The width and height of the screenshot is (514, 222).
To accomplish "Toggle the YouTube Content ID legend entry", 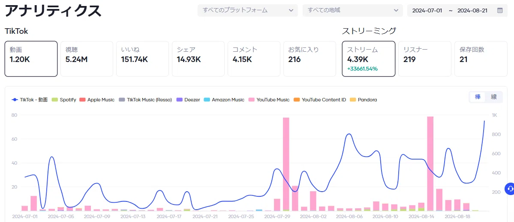I will pyautogui.click(x=319, y=100).
